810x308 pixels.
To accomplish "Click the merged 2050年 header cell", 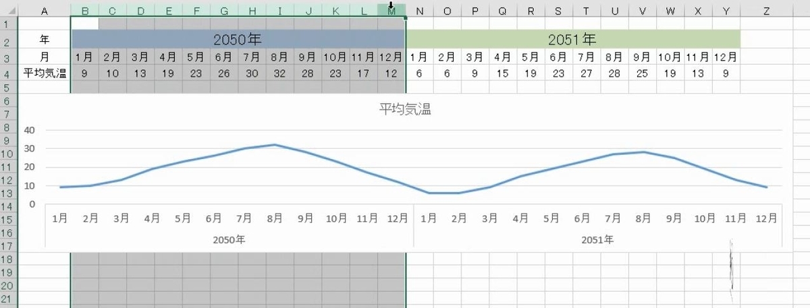I will pos(238,40).
